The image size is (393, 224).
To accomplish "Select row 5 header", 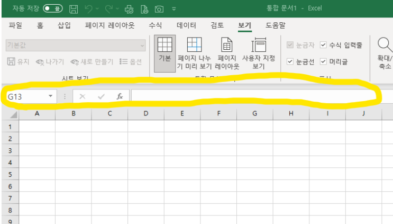I will 10,174.
